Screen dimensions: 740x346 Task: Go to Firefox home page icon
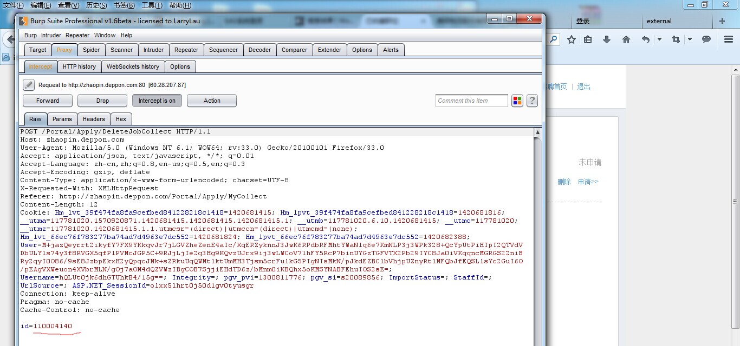(626, 39)
